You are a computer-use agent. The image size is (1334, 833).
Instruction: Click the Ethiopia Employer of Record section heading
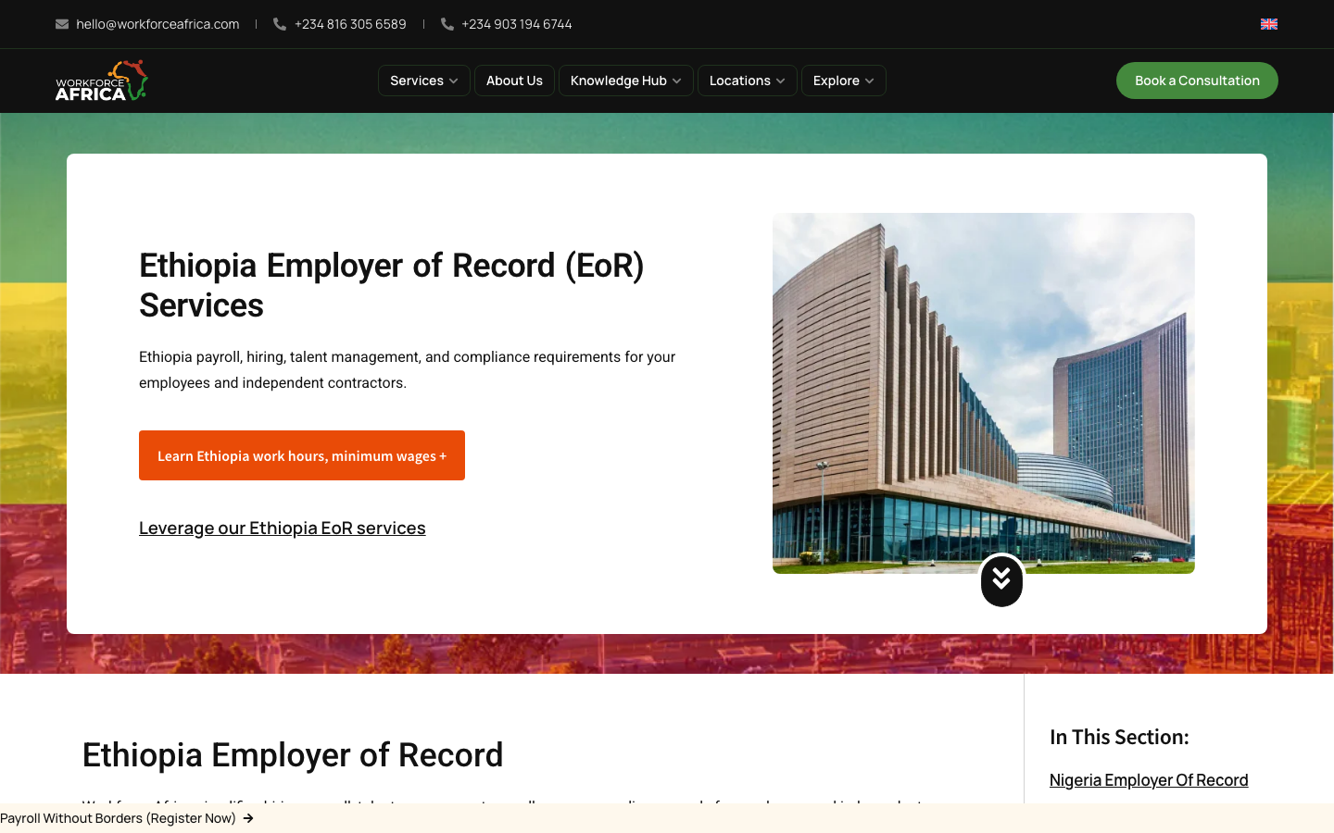tap(293, 755)
